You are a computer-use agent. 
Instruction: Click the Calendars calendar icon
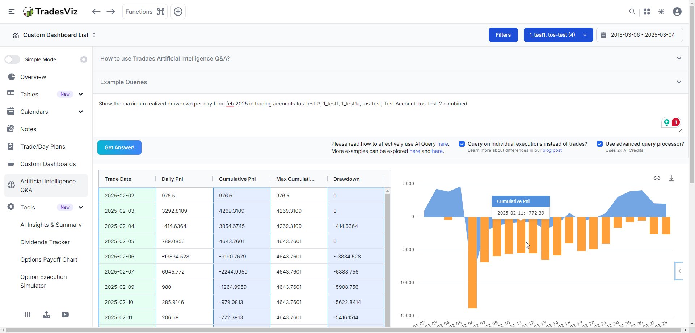click(x=11, y=111)
